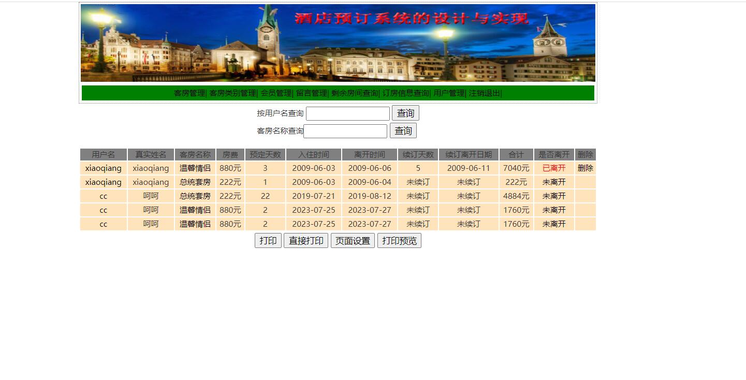
Task: Click the 续订天数 column header
Action: [418, 155]
